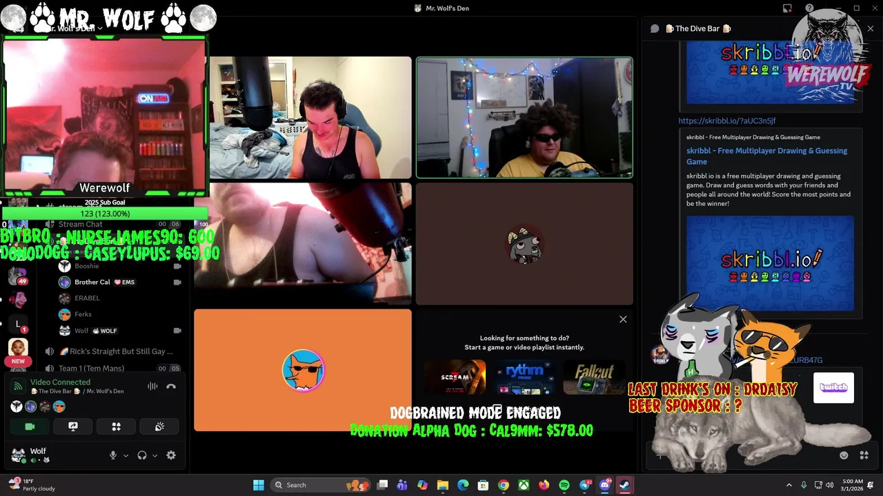Expand the headphone output options arrow
This screenshot has height=496, width=883.
click(155, 455)
